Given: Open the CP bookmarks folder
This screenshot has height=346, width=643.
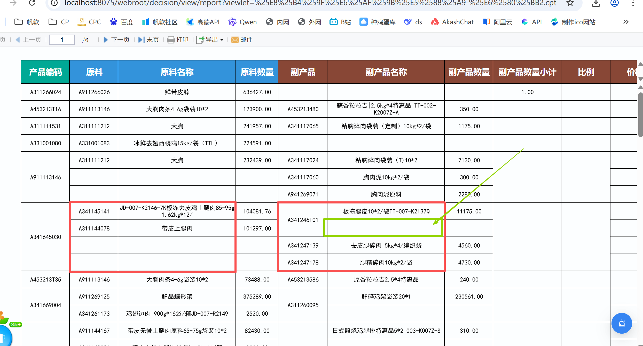Looking at the screenshot, I should pyautogui.click(x=59, y=22).
